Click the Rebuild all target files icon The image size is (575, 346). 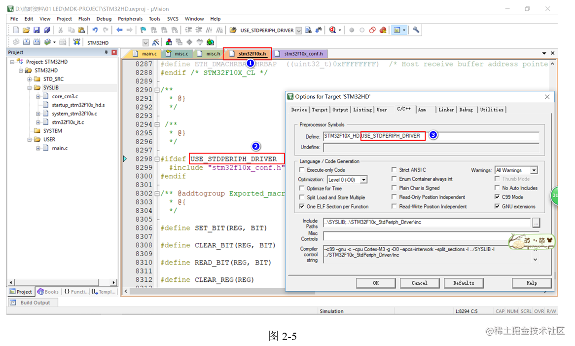[x=36, y=42]
